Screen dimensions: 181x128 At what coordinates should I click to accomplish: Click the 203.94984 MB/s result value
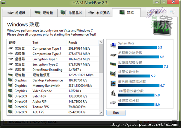pos(79,48)
